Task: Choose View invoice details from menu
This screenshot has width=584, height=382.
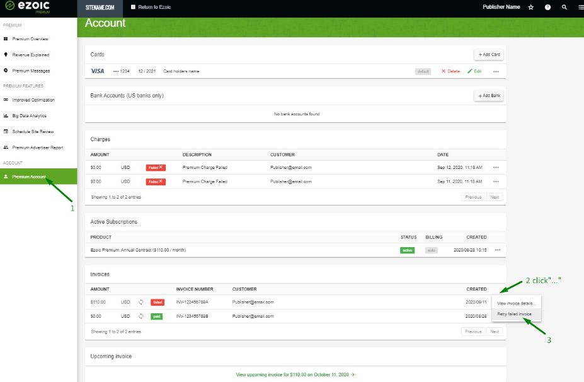Action: coord(516,303)
